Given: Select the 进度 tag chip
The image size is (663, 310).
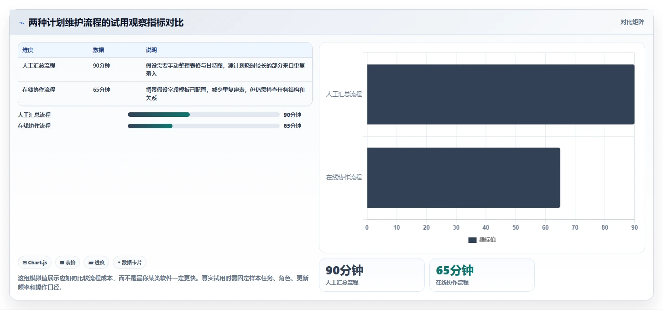Looking at the screenshot, I should click(x=96, y=263).
